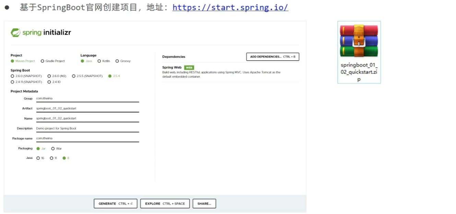456x214 pixels.
Task: Select Spring Boot 2.6.0 (SNAPSHOT)
Action: 12,76
